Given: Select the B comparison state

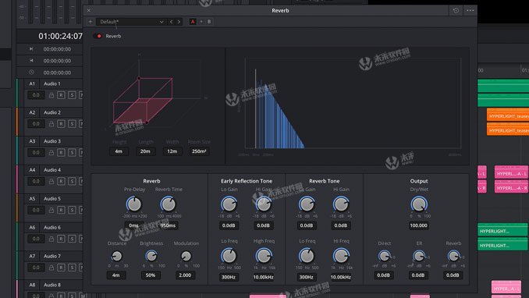Looking at the screenshot, I should point(209,22).
